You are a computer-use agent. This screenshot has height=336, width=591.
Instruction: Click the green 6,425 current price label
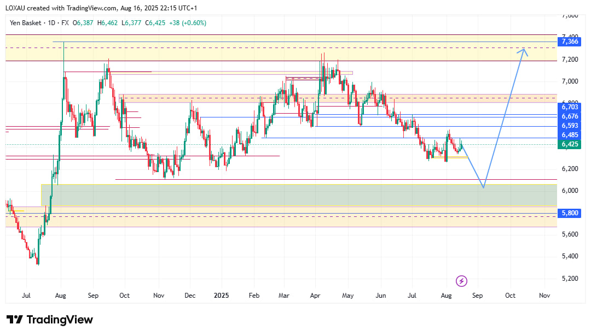coord(570,144)
